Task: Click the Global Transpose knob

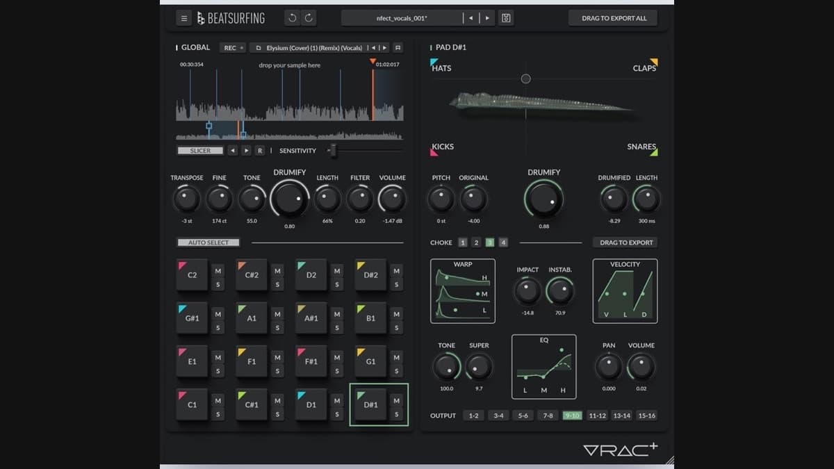Action: tap(186, 200)
